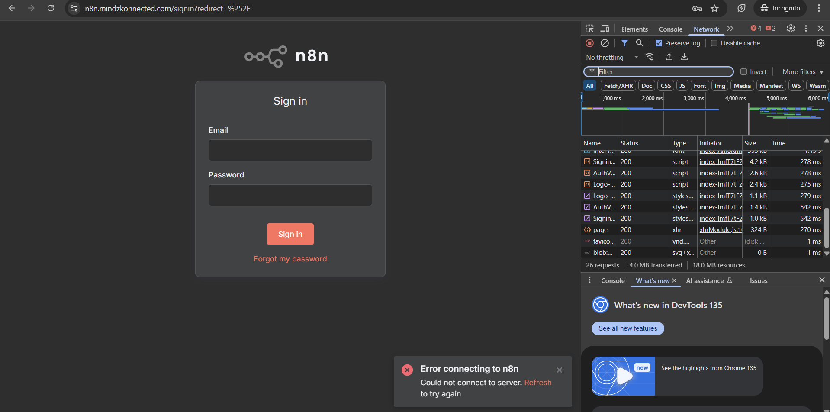
Task: Select the page xhr request row
Action: pos(702,230)
